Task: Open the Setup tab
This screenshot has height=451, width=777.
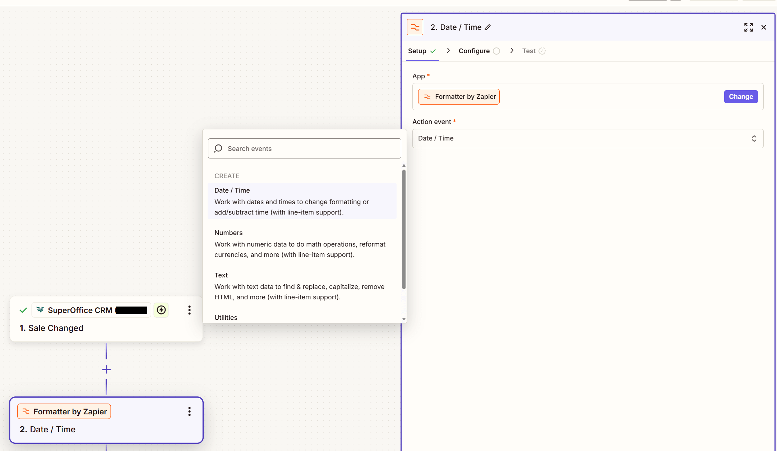Action: (x=422, y=51)
